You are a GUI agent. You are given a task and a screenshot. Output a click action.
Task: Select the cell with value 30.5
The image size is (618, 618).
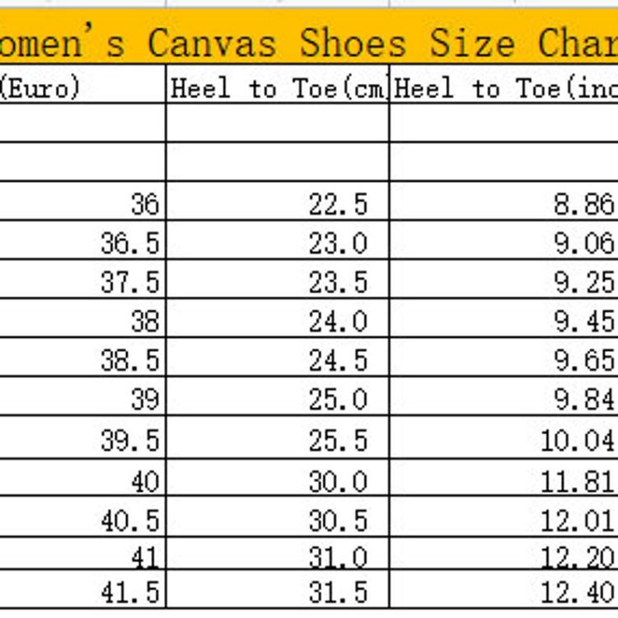[x=278, y=521]
